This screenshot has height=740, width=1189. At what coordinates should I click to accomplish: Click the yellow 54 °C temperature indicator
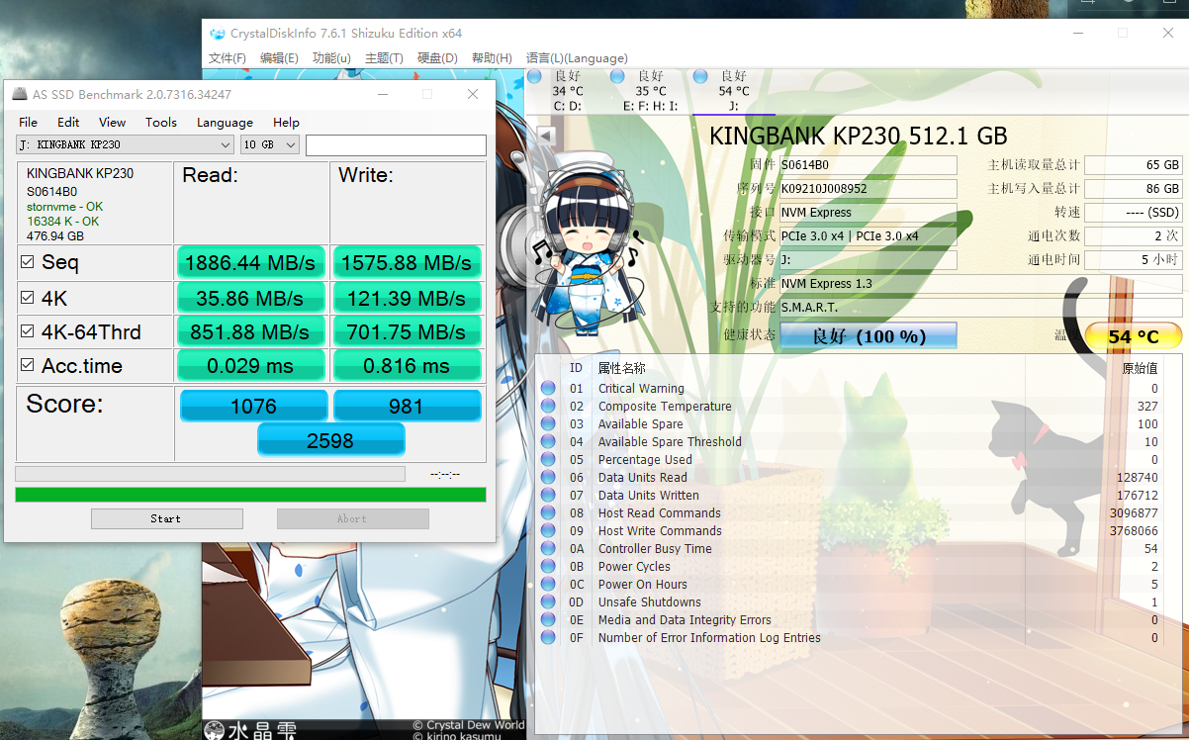(1133, 336)
